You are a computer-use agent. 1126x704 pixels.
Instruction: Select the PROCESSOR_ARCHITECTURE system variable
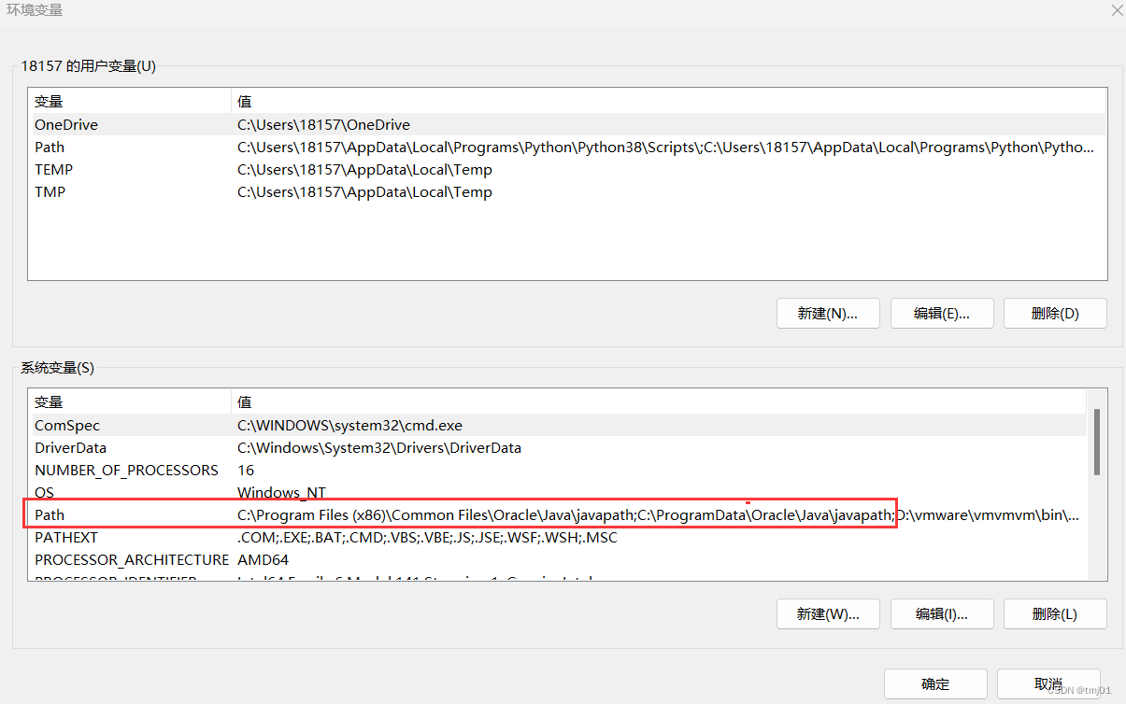558,560
